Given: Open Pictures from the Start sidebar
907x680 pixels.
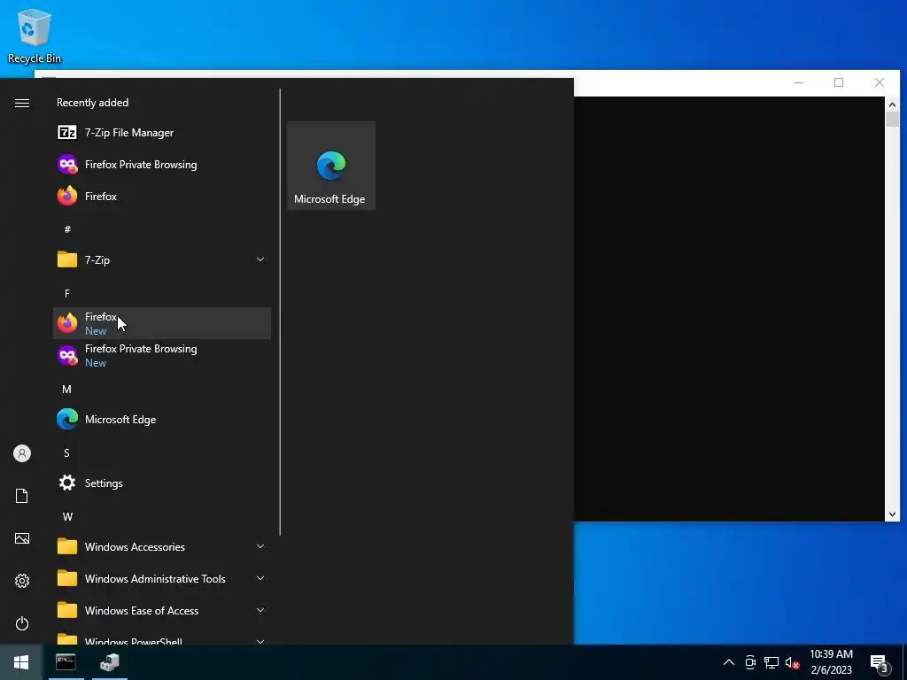Looking at the screenshot, I should [22, 538].
